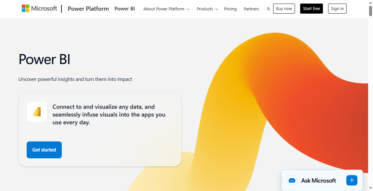Select the Power BI header link
The image size is (373, 191).
pos(125,9)
